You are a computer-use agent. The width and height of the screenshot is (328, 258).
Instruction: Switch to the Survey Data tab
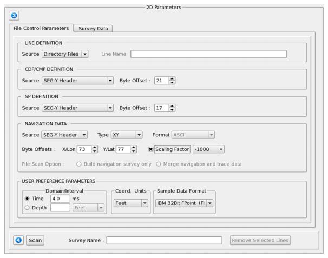pyautogui.click(x=93, y=28)
